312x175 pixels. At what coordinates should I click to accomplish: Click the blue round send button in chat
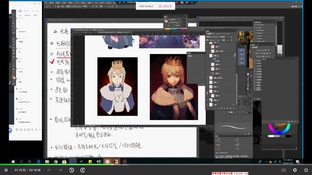tap(10, 130)
